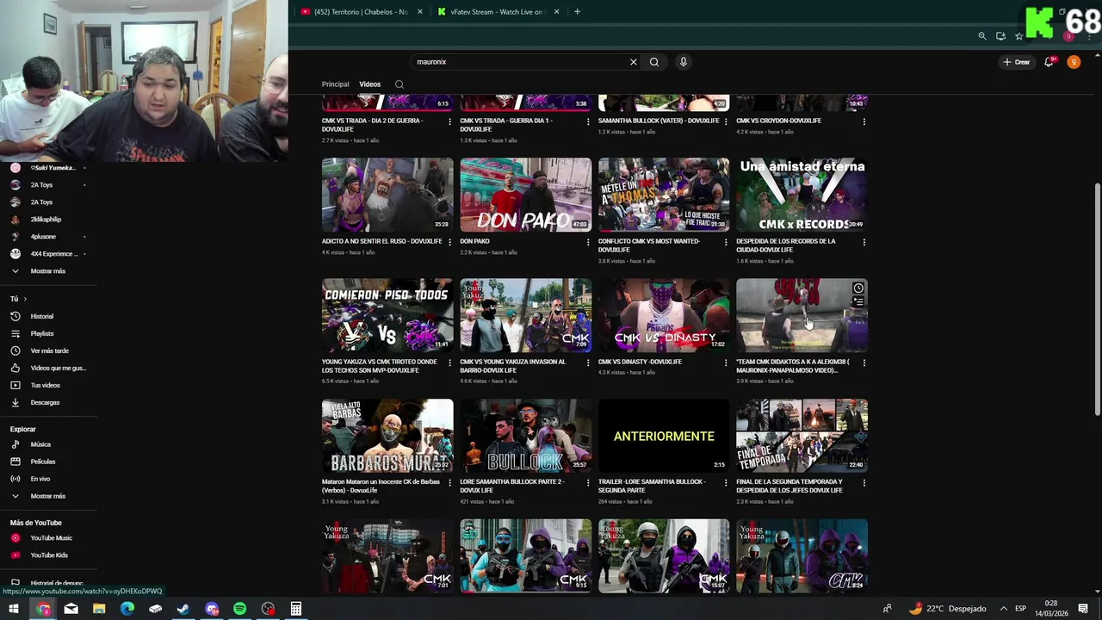
Task: Play the DON PAKO video thumbnail
Action: coord(526,195)
